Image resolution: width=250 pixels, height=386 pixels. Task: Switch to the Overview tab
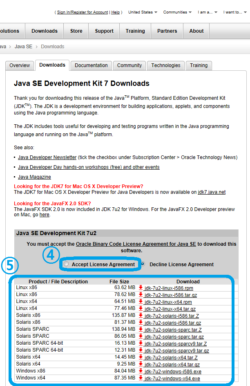[x=20, y=65]
